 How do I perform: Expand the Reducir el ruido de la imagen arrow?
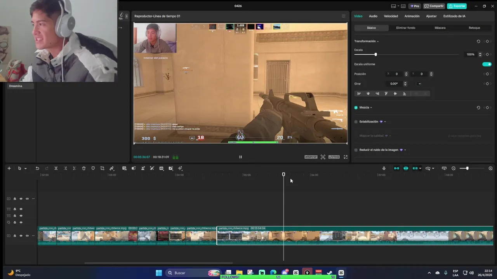405,150
